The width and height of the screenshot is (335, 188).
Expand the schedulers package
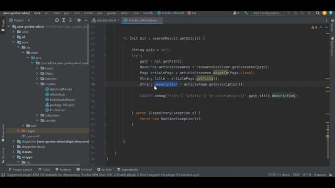coord(37,115)
